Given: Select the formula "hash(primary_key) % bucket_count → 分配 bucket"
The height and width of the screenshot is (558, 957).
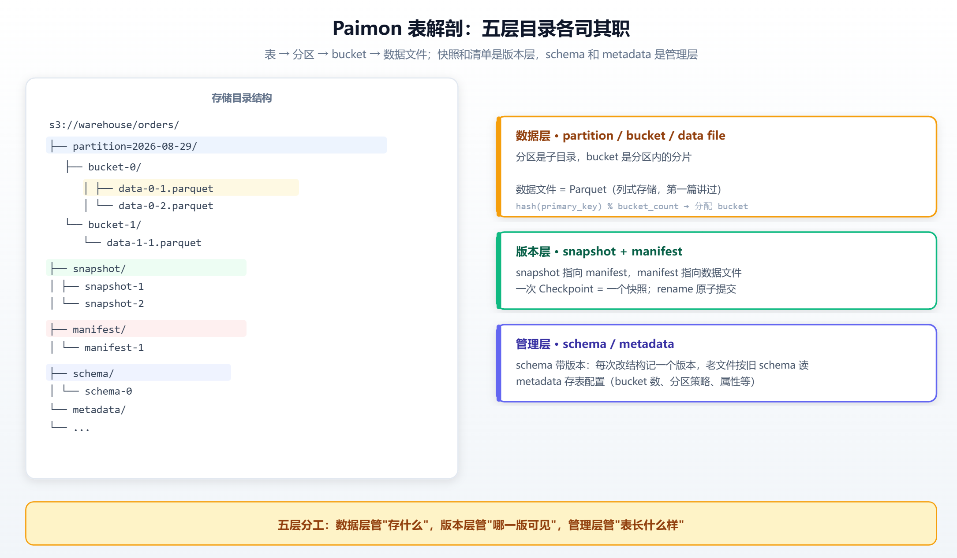Looking at the screenshot, I should click(x=632, y=206).
